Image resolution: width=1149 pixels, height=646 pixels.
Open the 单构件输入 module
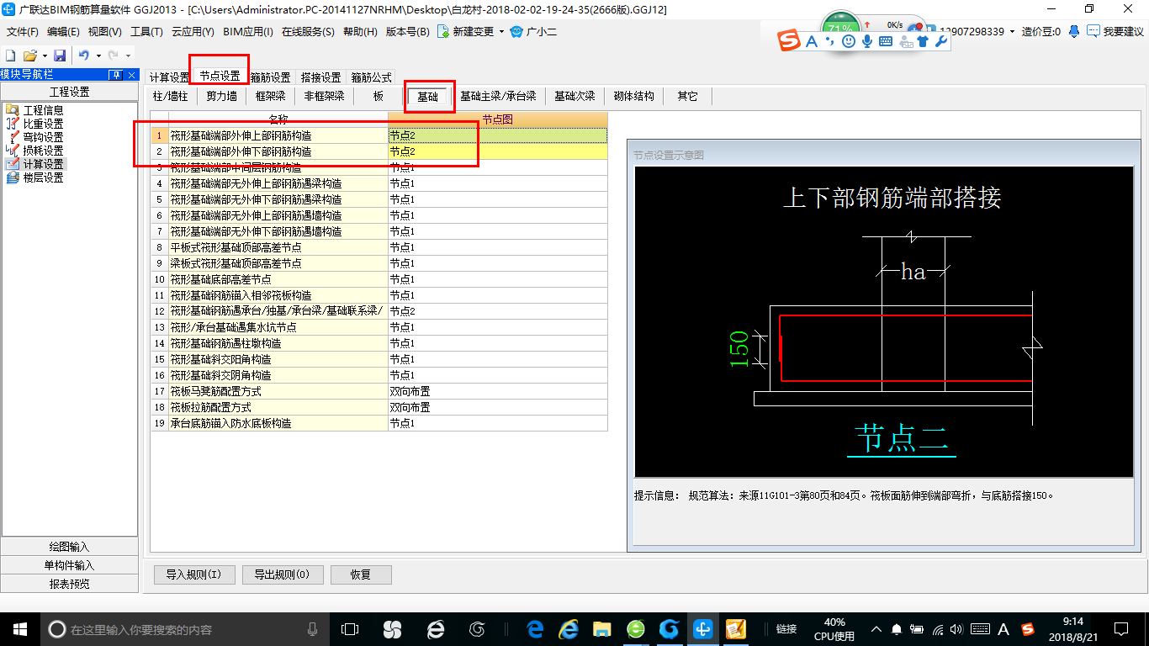coord(69,565)
